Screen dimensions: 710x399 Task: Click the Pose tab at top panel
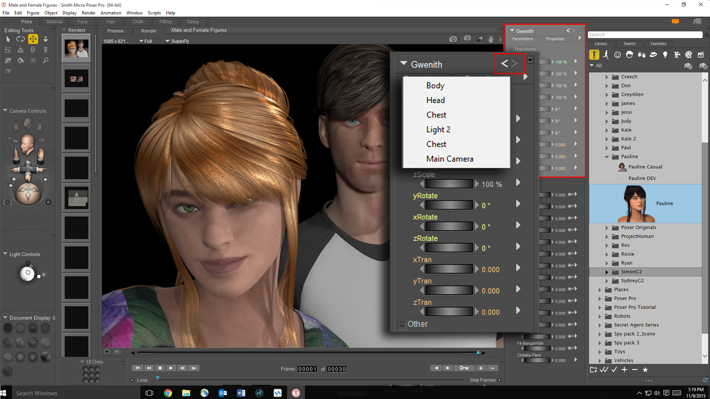coord(26,22)
